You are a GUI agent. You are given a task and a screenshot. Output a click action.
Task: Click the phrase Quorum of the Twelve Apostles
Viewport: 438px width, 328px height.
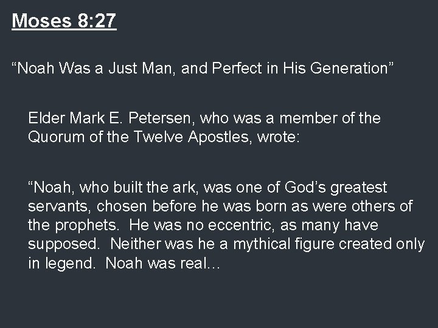pos(138,137)
